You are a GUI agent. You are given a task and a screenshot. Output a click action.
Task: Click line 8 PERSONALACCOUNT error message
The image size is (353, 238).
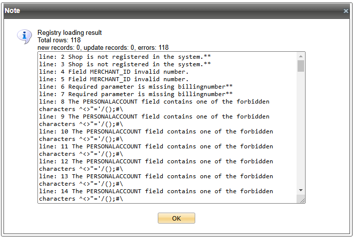[156, 102]
